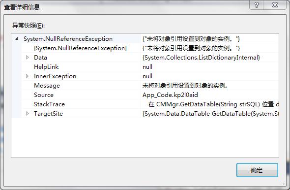Click the TargetSite value GetDataTable text
The image size is (290, 190).
[210, 114]
